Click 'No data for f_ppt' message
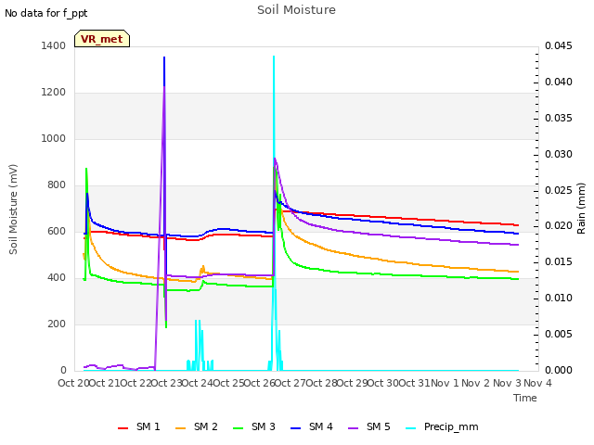This screenshot has height=445, width=594. tap(46, 13)
